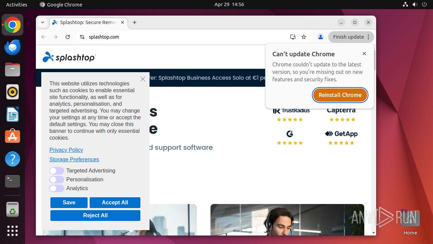This screenshot has height=244, width=433.
Task: Open Google Chrome from the dock
Action: coord(13,25)
